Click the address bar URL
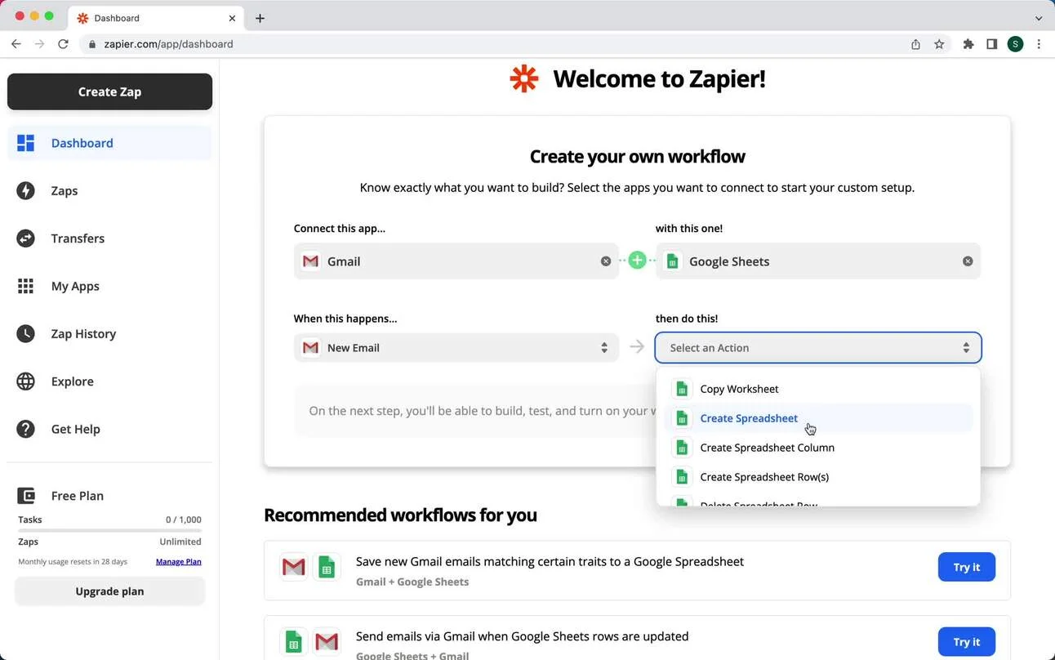 coord(168,44)
